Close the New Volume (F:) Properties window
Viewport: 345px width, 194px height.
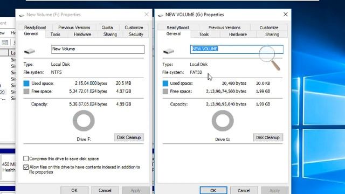tap(147, 15)
